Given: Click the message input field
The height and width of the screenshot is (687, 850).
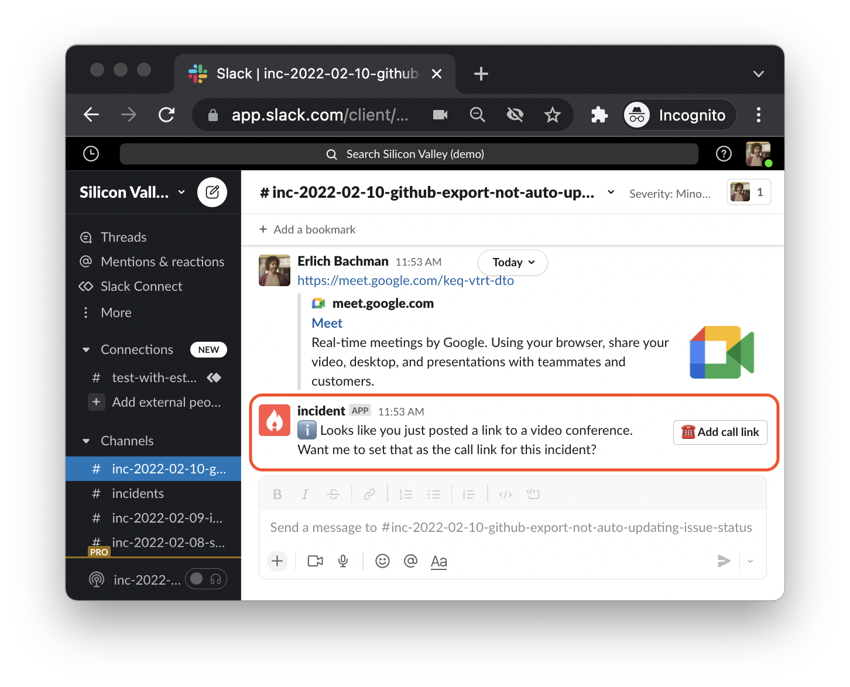Looking at the screenshot, I should [513, 527].
